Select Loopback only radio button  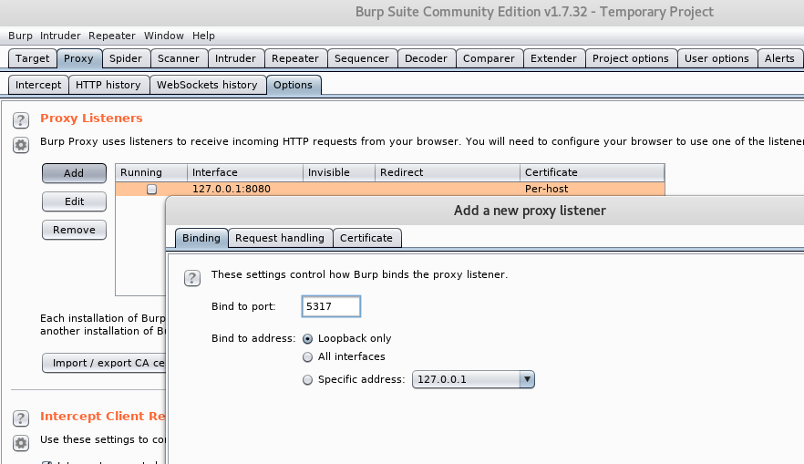click(308, 339)
